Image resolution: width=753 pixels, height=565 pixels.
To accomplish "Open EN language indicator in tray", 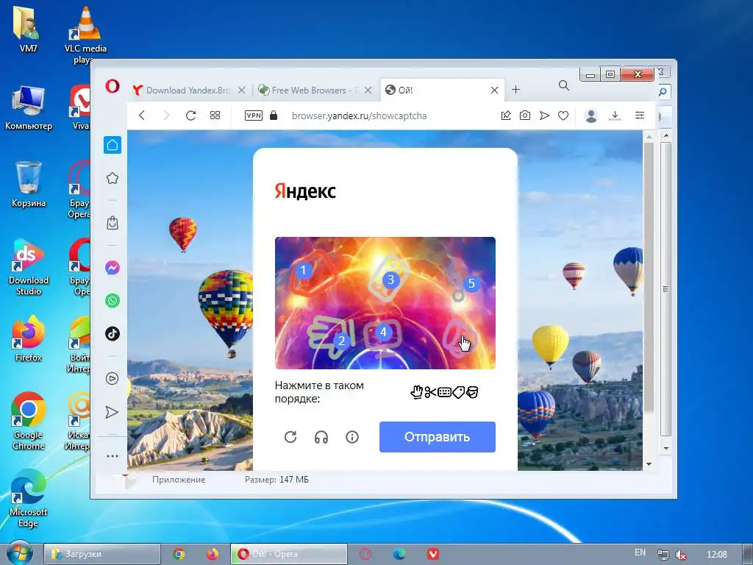I will [x=640, y=552].
